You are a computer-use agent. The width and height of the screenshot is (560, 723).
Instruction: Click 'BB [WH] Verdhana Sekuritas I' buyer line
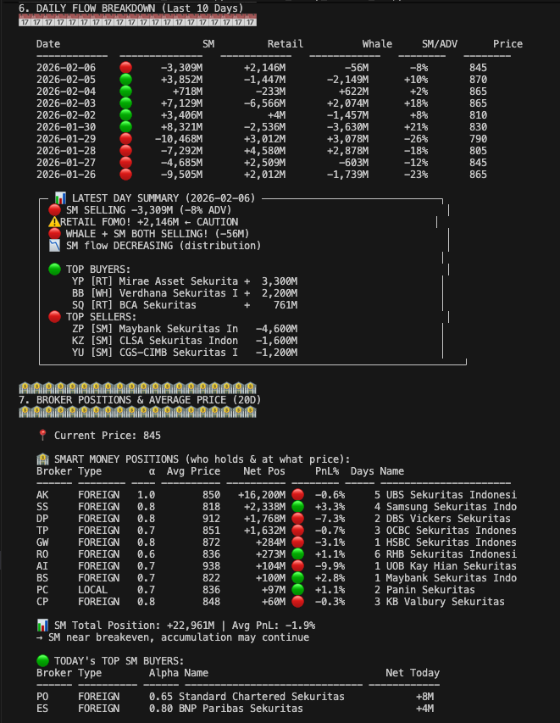coord(185,293)
